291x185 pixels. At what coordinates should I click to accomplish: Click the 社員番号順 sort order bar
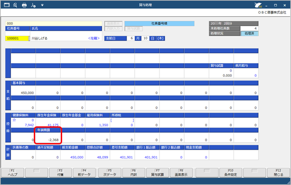pos(159,23)
